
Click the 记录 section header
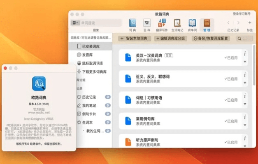pos(79,89)
